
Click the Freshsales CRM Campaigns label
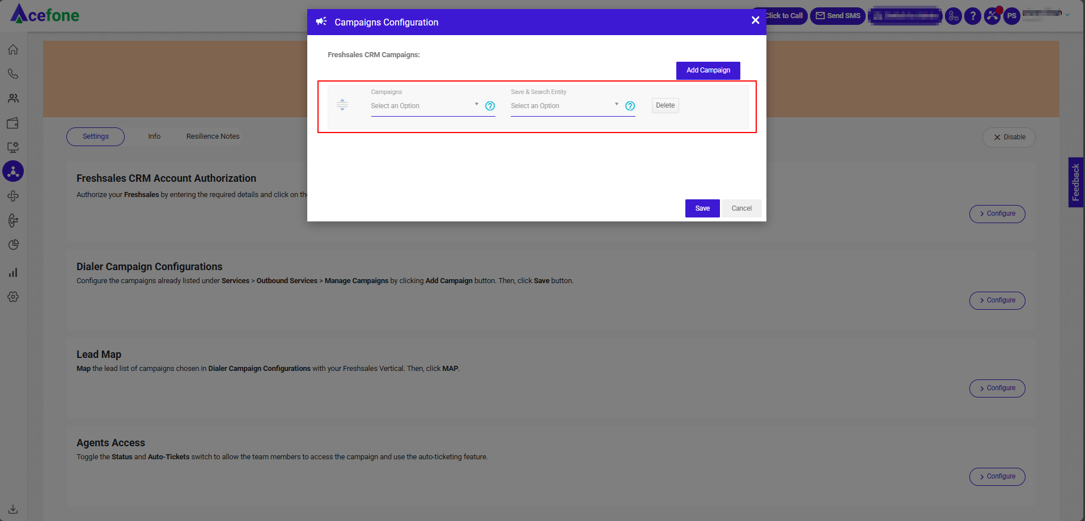click(374, 55)
